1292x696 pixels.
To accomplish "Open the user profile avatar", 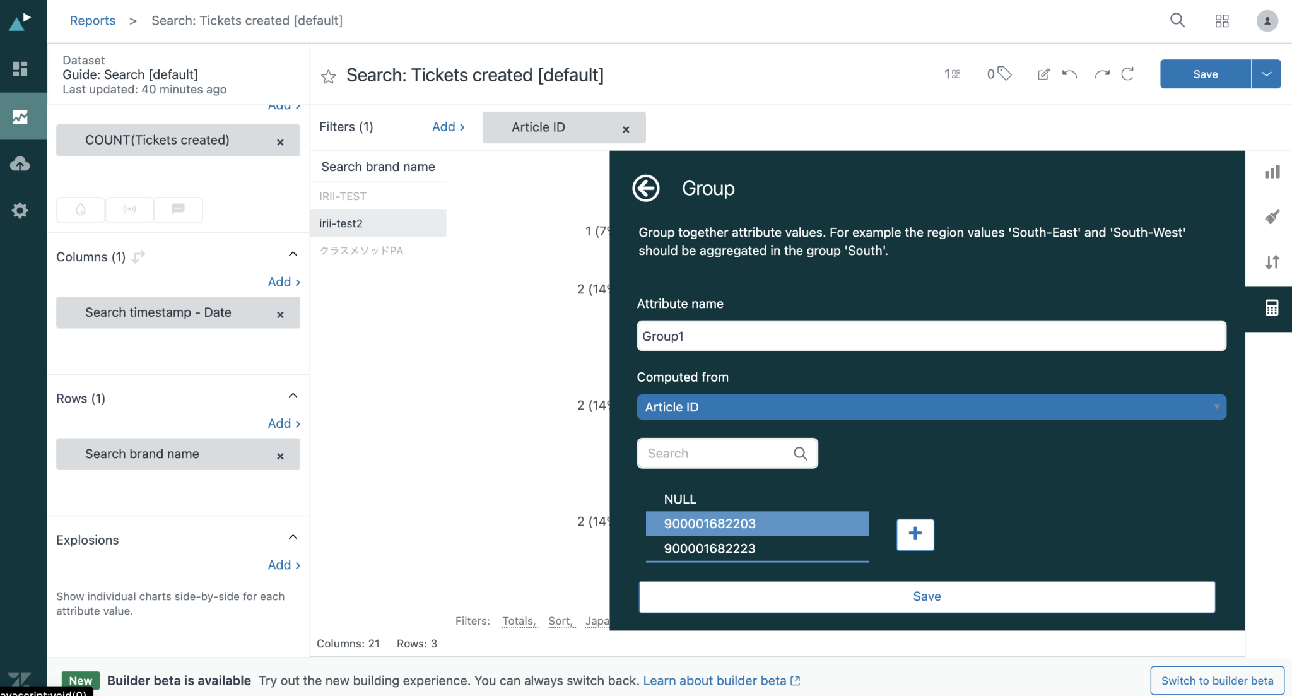I will (1267, 21).
